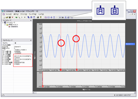Viewport: 138px width, 99px height.
Task: Save the file with the floppy disk icon
Action: 10,17
